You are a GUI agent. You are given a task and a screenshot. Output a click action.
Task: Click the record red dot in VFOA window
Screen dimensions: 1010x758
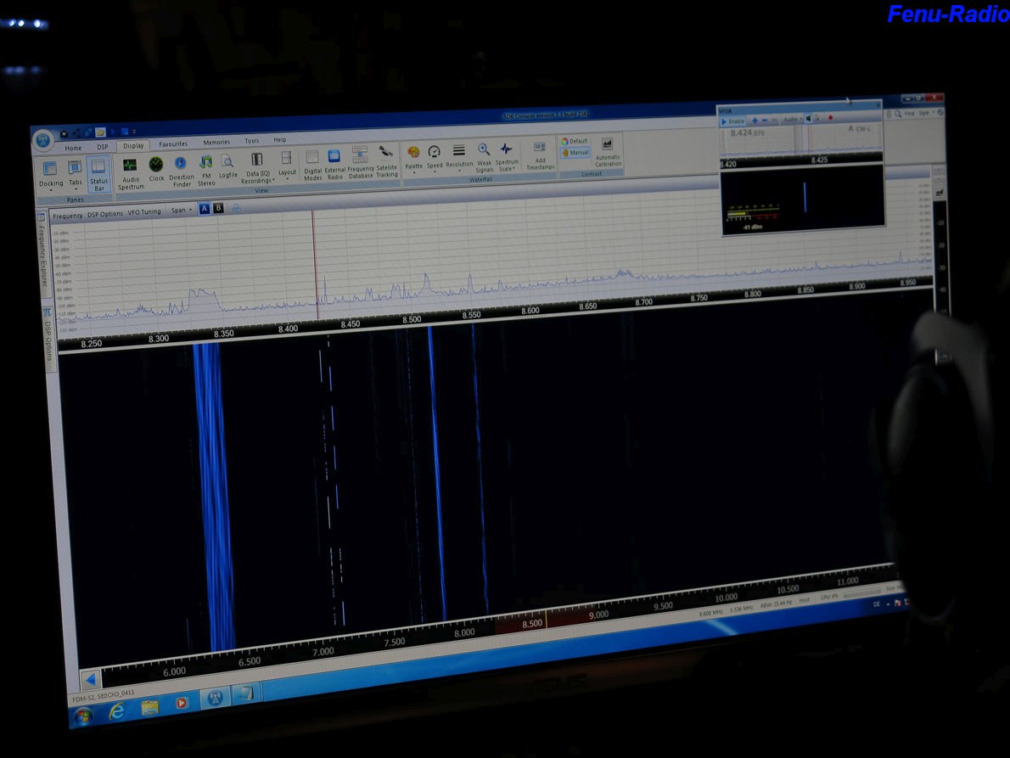tap(830, 118)
